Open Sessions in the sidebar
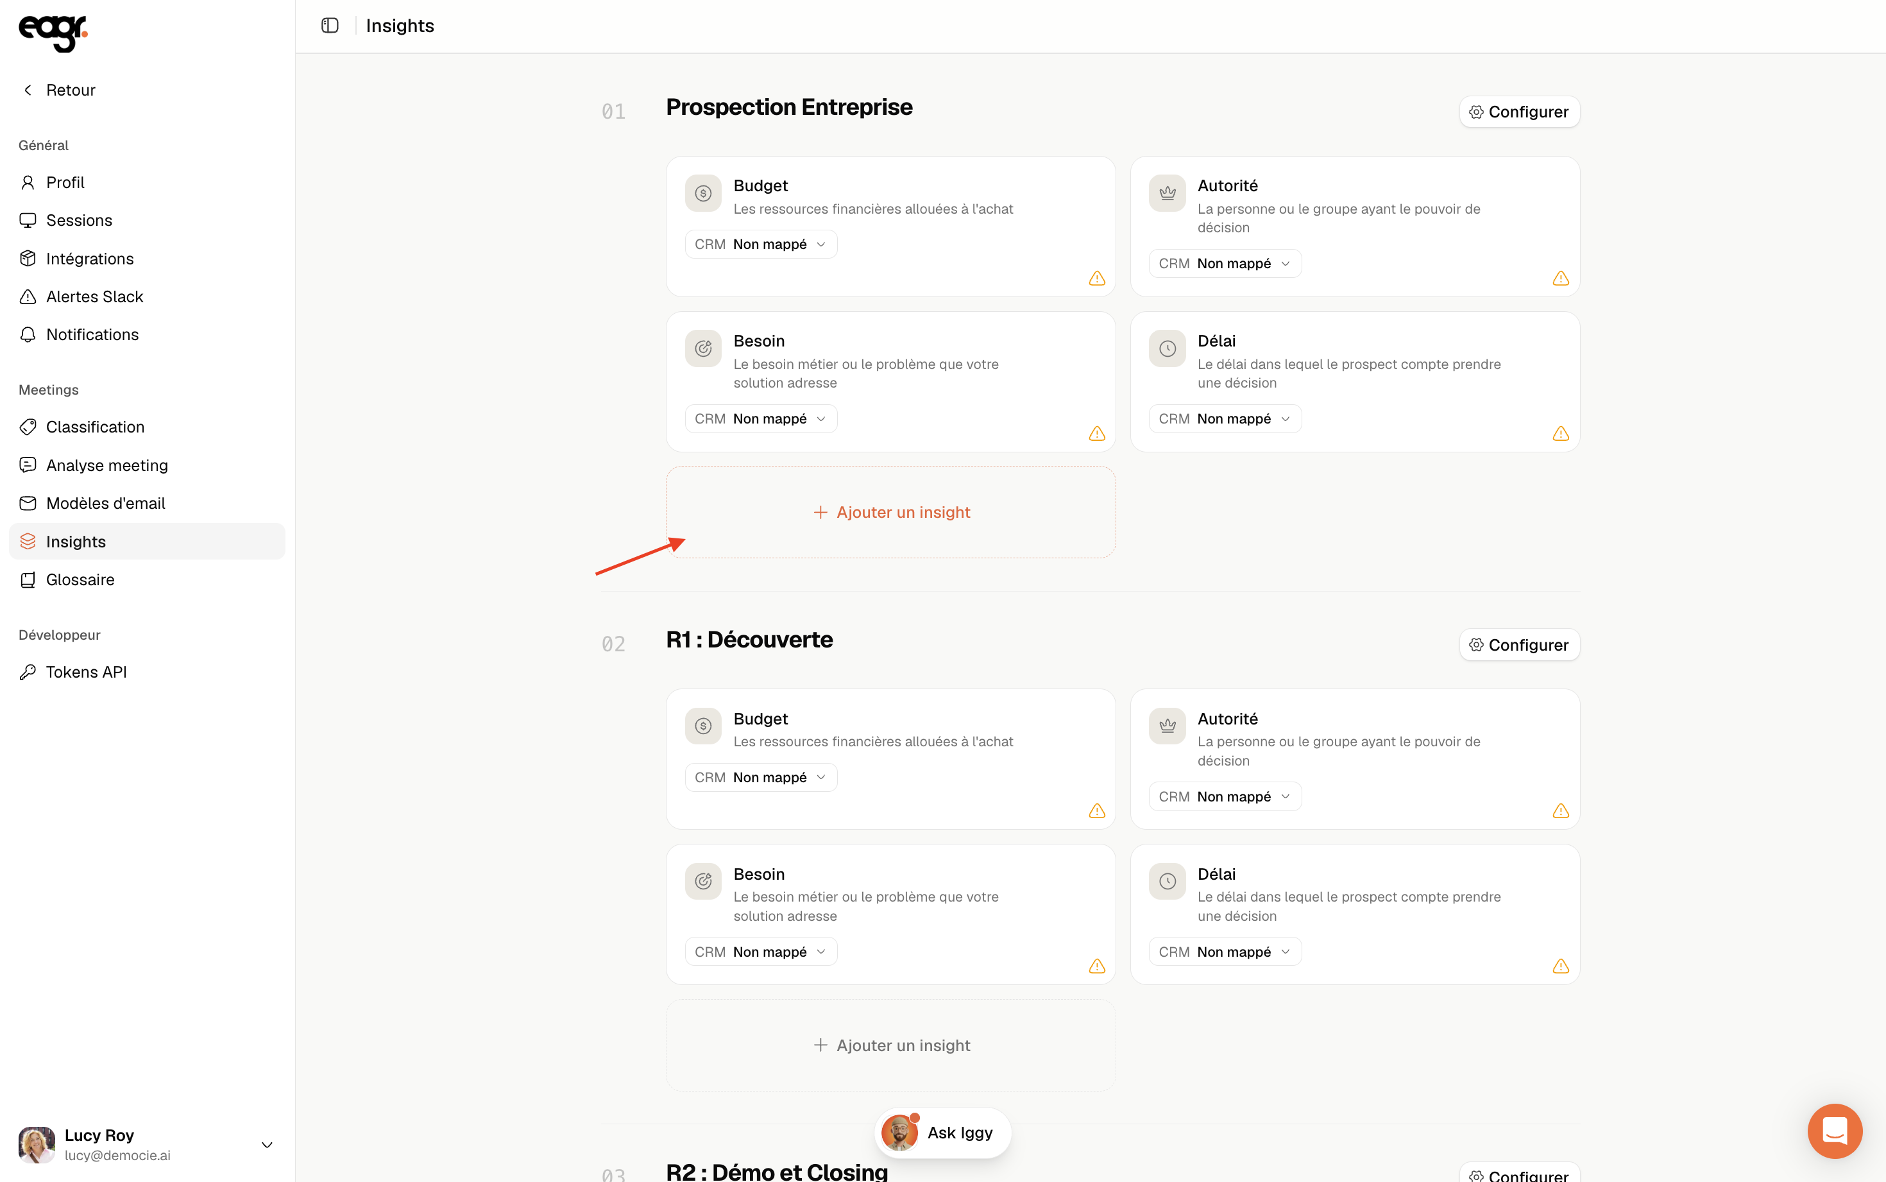The width and height of the screenshot is (1886, 1182). point(147,221)
